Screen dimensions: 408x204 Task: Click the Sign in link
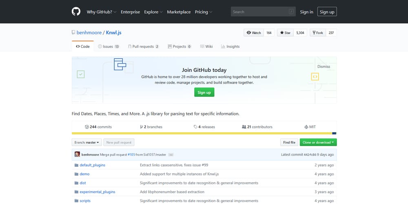pyautogui.click(x=306, y=12)
